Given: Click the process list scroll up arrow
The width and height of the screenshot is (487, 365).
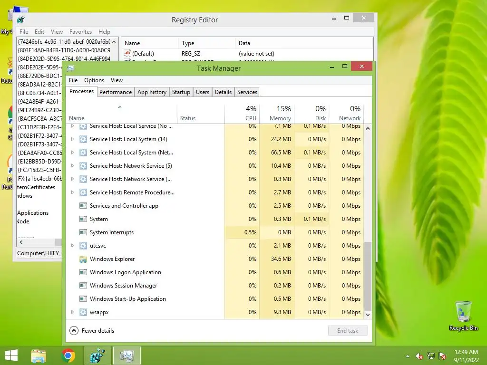Looking at the screenshot, I should [x=368, y=128].
